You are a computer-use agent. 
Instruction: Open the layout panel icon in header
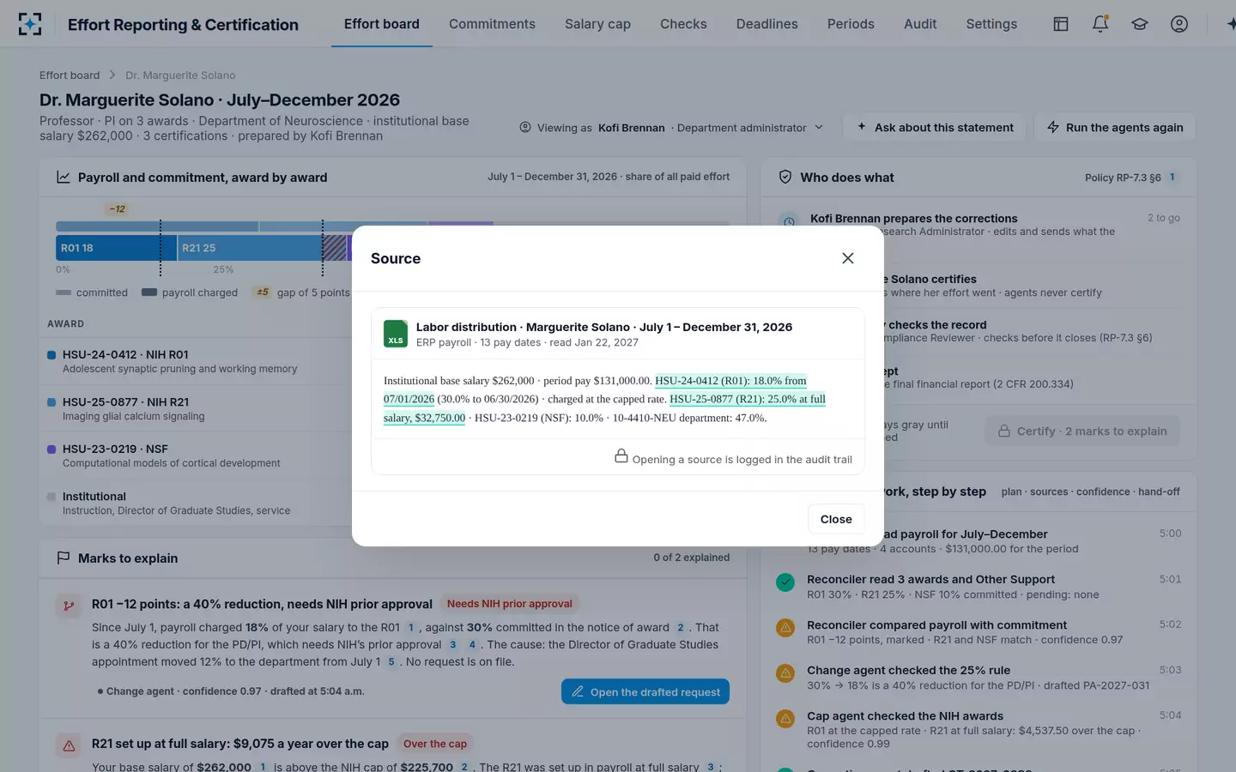point(1061,24)
